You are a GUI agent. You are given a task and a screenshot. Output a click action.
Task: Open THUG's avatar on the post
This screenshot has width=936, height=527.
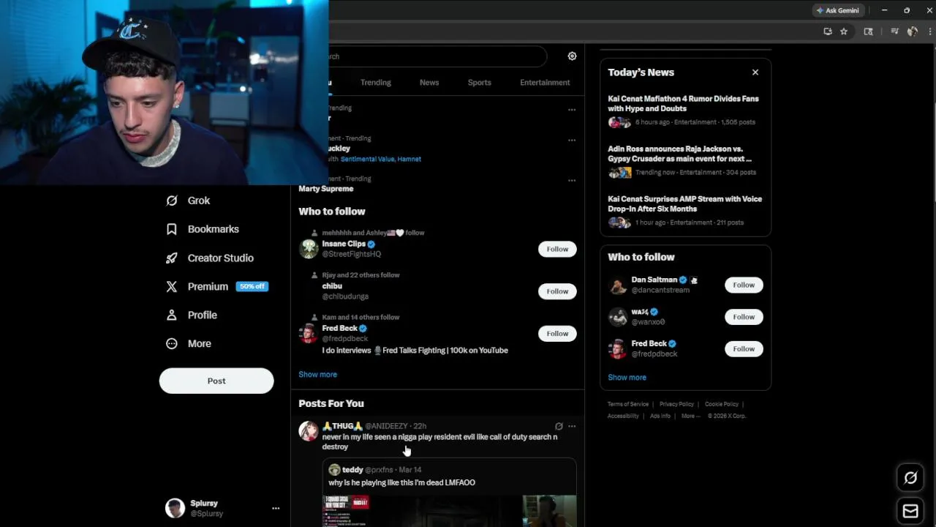pos(309,431)
